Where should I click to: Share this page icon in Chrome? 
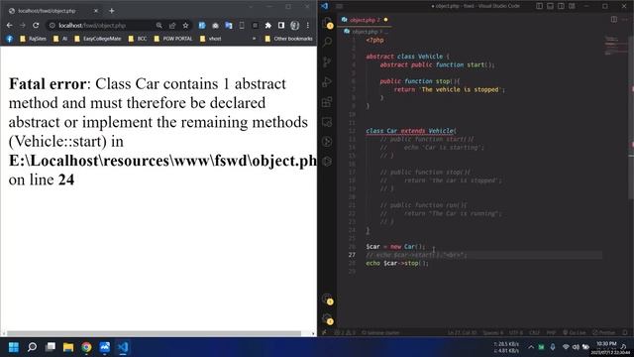172,25
